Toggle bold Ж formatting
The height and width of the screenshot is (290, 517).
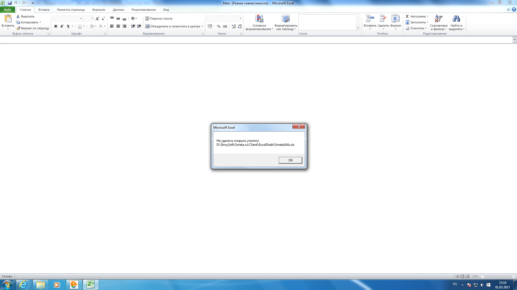[56, 26]
